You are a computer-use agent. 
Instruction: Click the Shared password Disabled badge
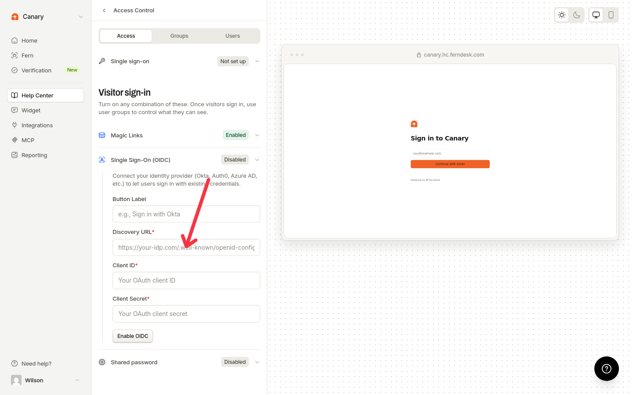pos(235,362)
